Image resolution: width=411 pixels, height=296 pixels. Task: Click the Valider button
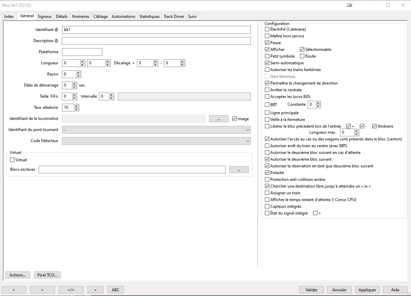pos(311,290)
